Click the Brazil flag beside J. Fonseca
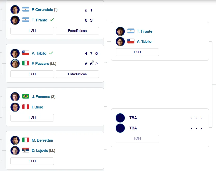Image resolution: width=216 pixels, height=171 pixels. click(26, 97)
